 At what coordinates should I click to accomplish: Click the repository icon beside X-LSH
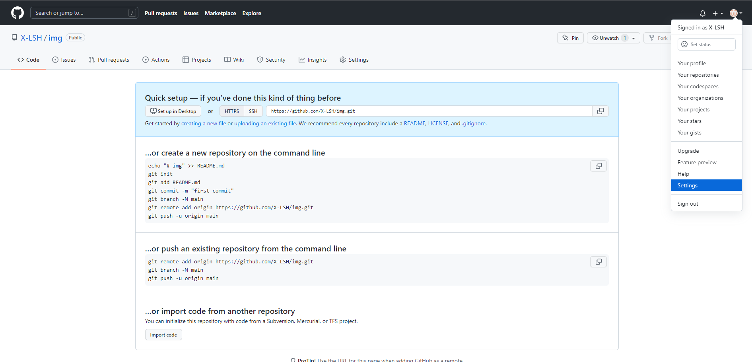[14, 38]
